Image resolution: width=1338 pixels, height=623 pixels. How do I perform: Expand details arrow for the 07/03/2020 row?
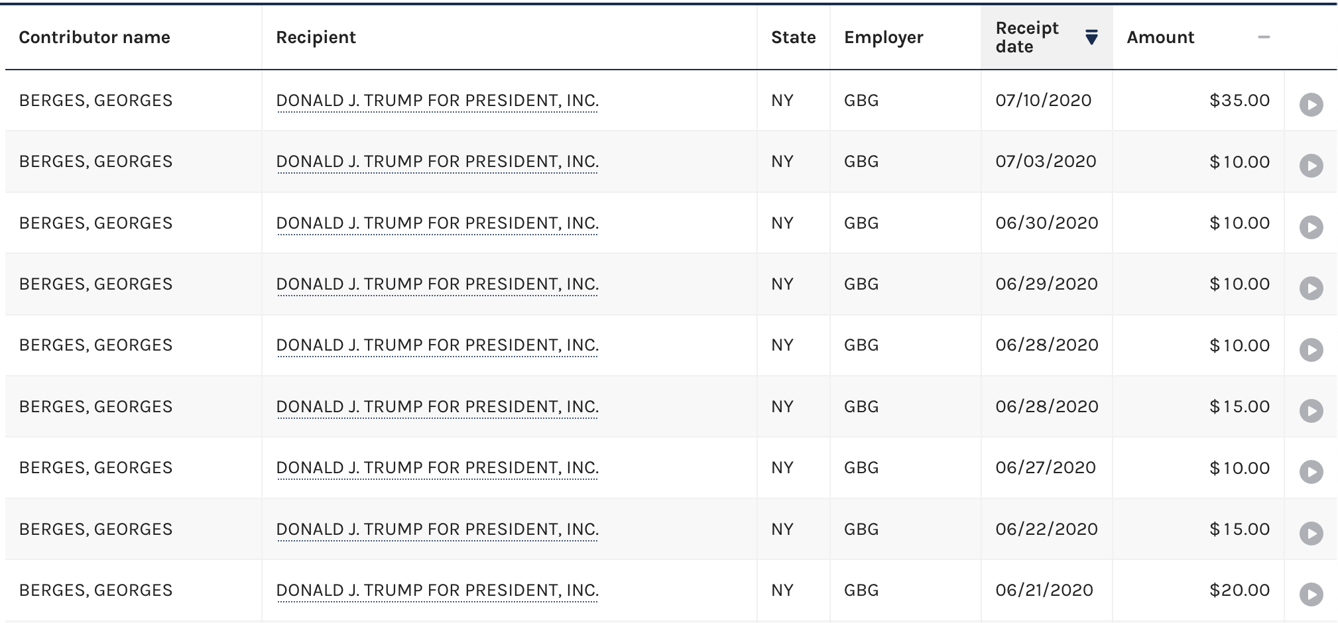pos(1311,165)
